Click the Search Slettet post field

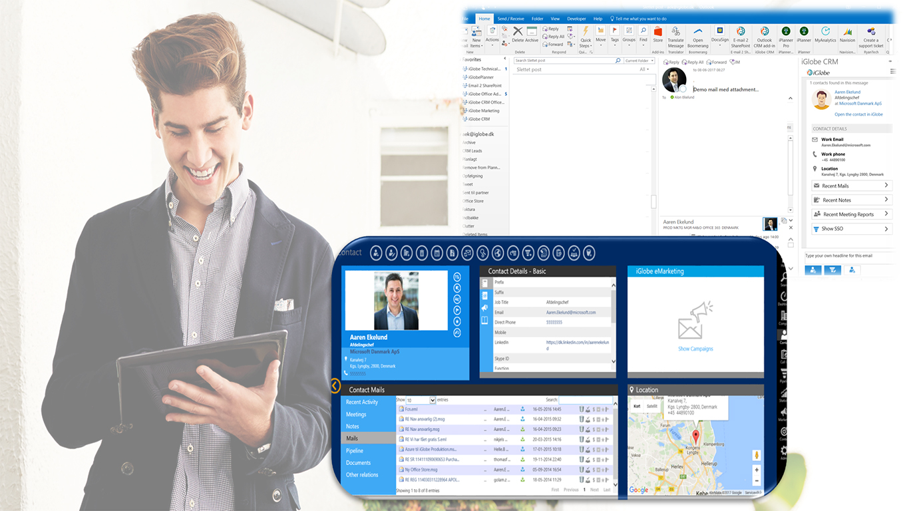pos(568,61)
